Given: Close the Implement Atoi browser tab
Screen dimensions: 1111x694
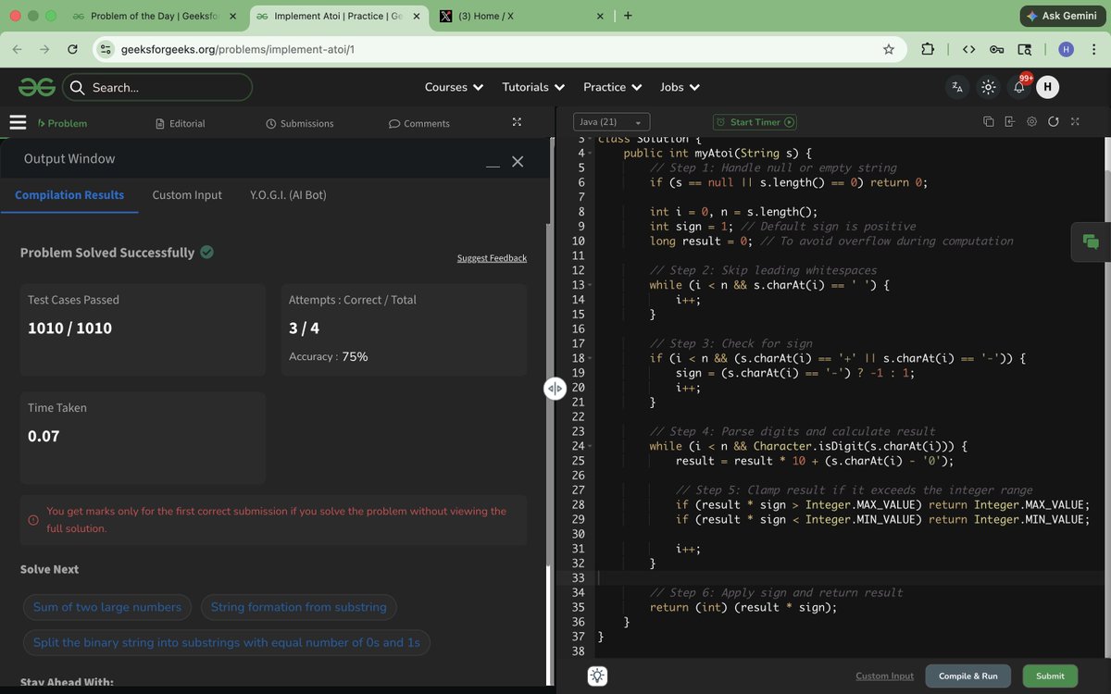Looking at the screenshot, I should coord(416,16).
